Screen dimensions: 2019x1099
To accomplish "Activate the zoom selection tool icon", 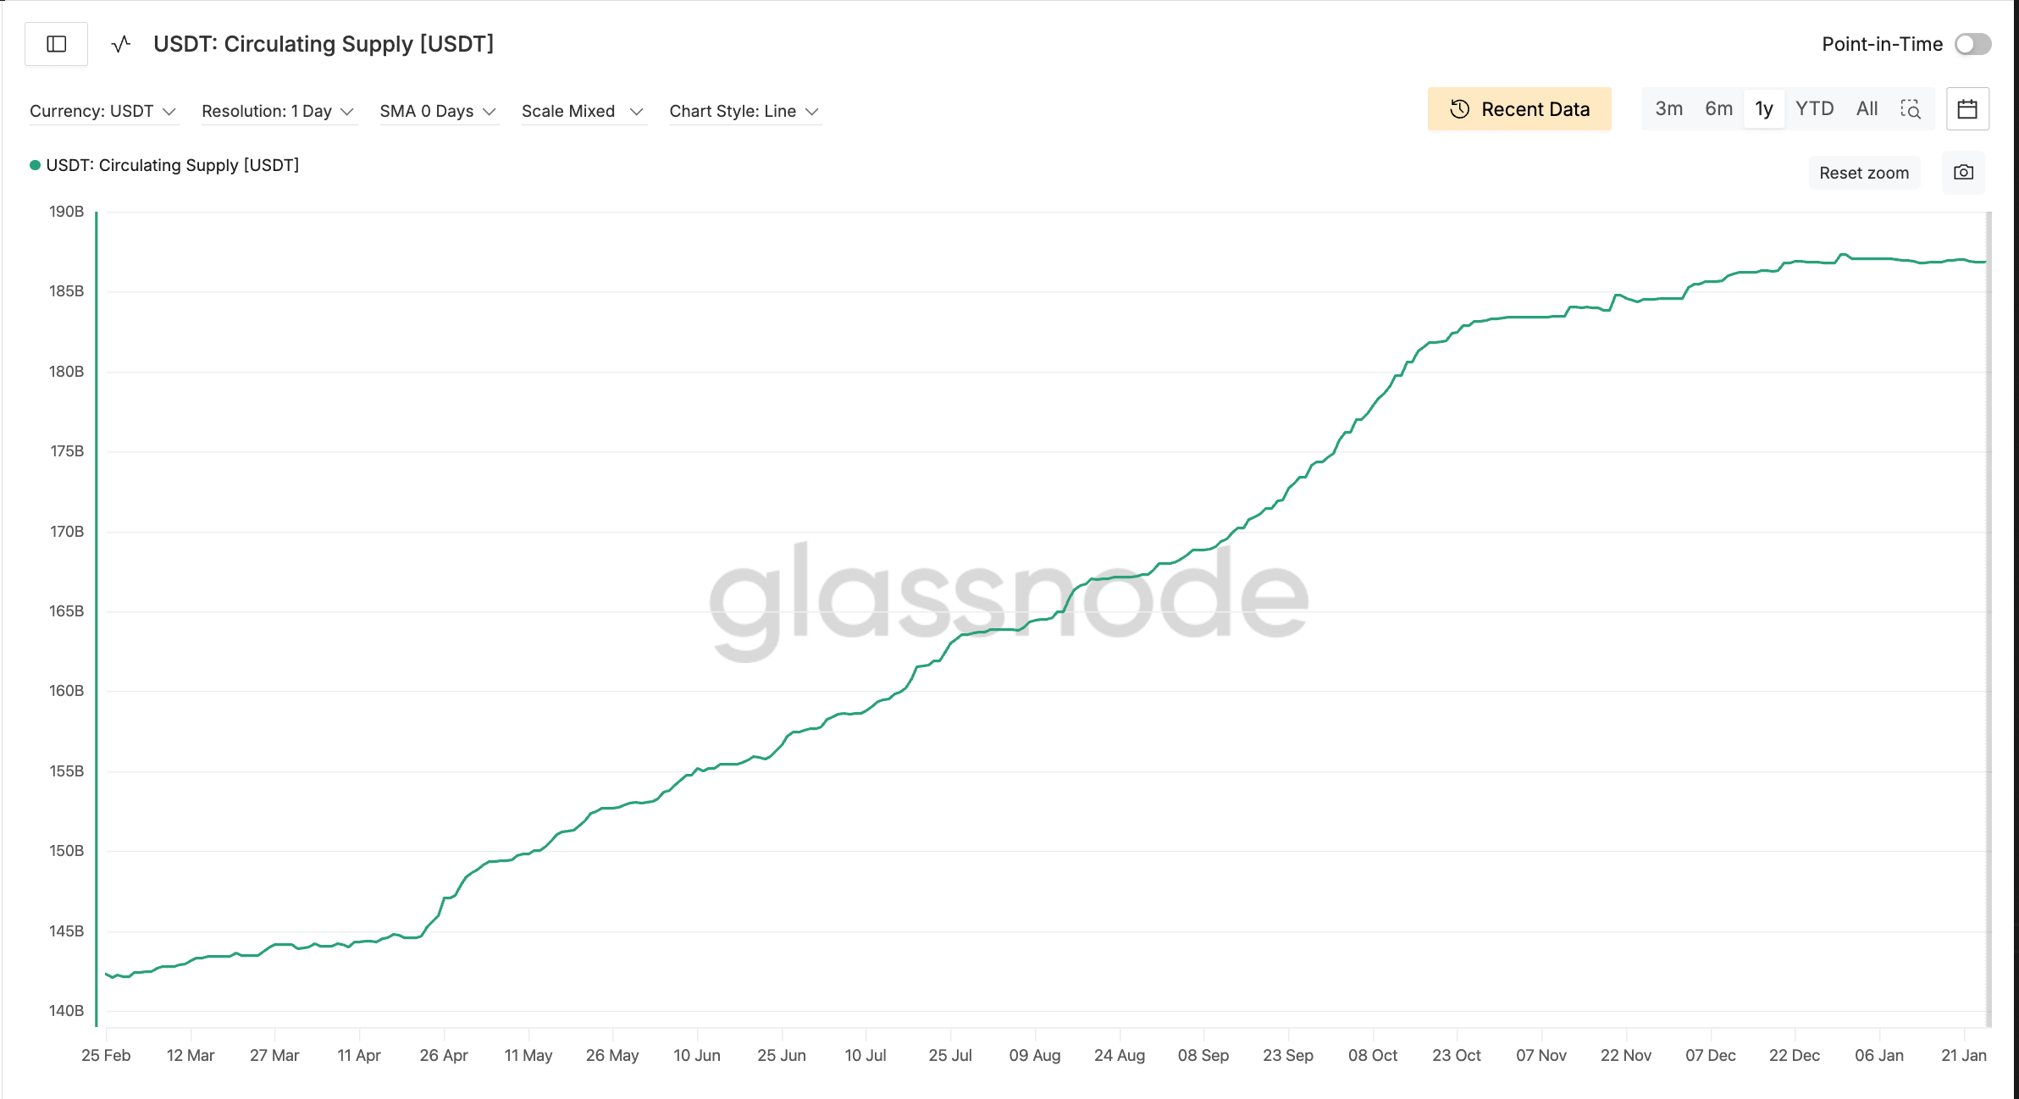I will point(1910,109).
